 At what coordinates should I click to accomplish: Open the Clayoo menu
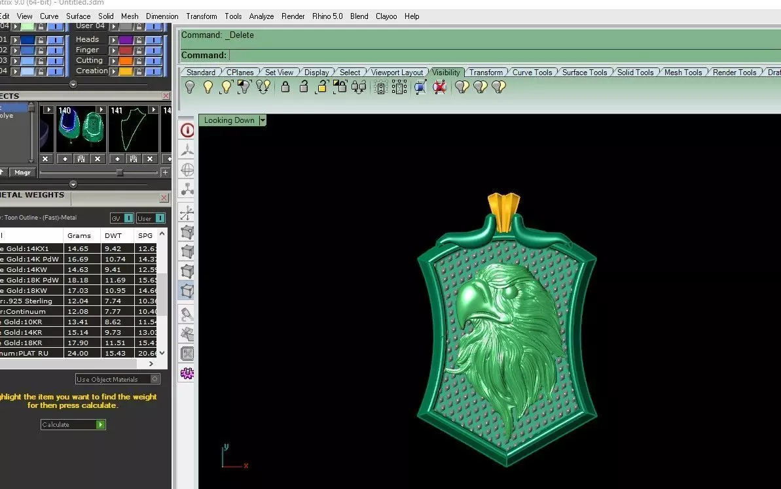pos(386,16)
